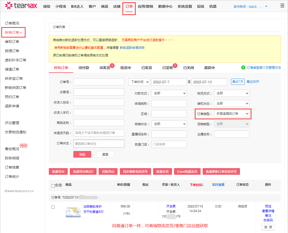
Task: Click the 批量导出 button
Action: point(58,171)
